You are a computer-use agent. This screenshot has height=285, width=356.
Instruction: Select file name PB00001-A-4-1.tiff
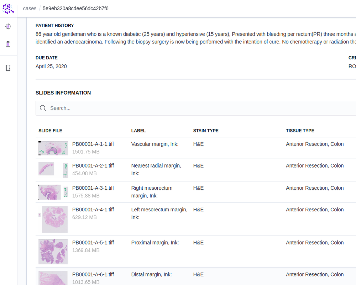click(x=93, y=210)
